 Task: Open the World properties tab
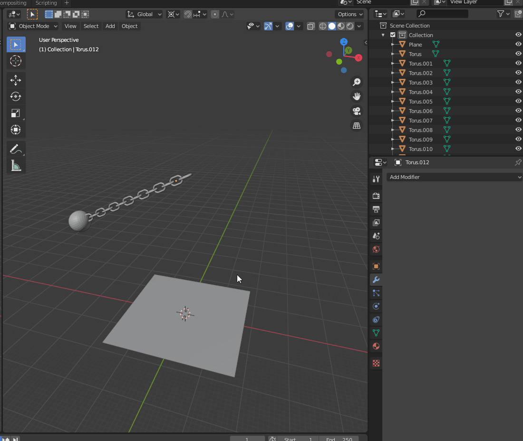376,249
